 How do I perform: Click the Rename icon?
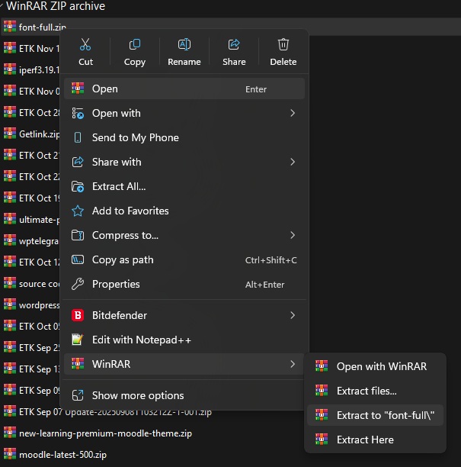click(184, 45)
